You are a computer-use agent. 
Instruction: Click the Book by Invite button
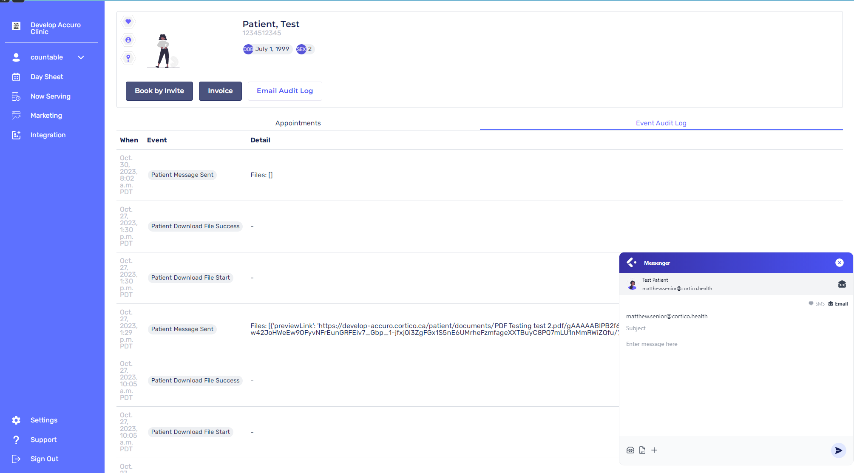click(x=159, y=91)
